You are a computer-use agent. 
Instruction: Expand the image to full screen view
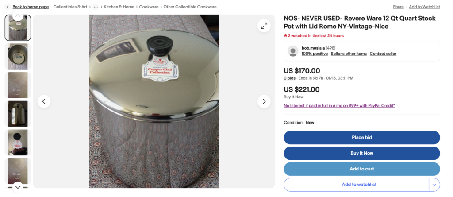pos(264,26)
